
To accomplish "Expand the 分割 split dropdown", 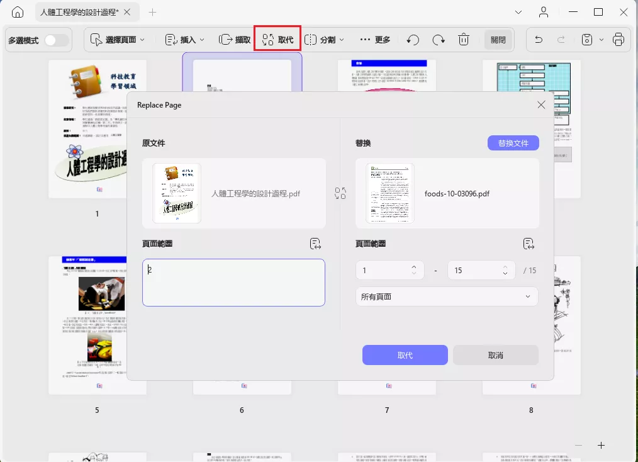I will [327, 39].
